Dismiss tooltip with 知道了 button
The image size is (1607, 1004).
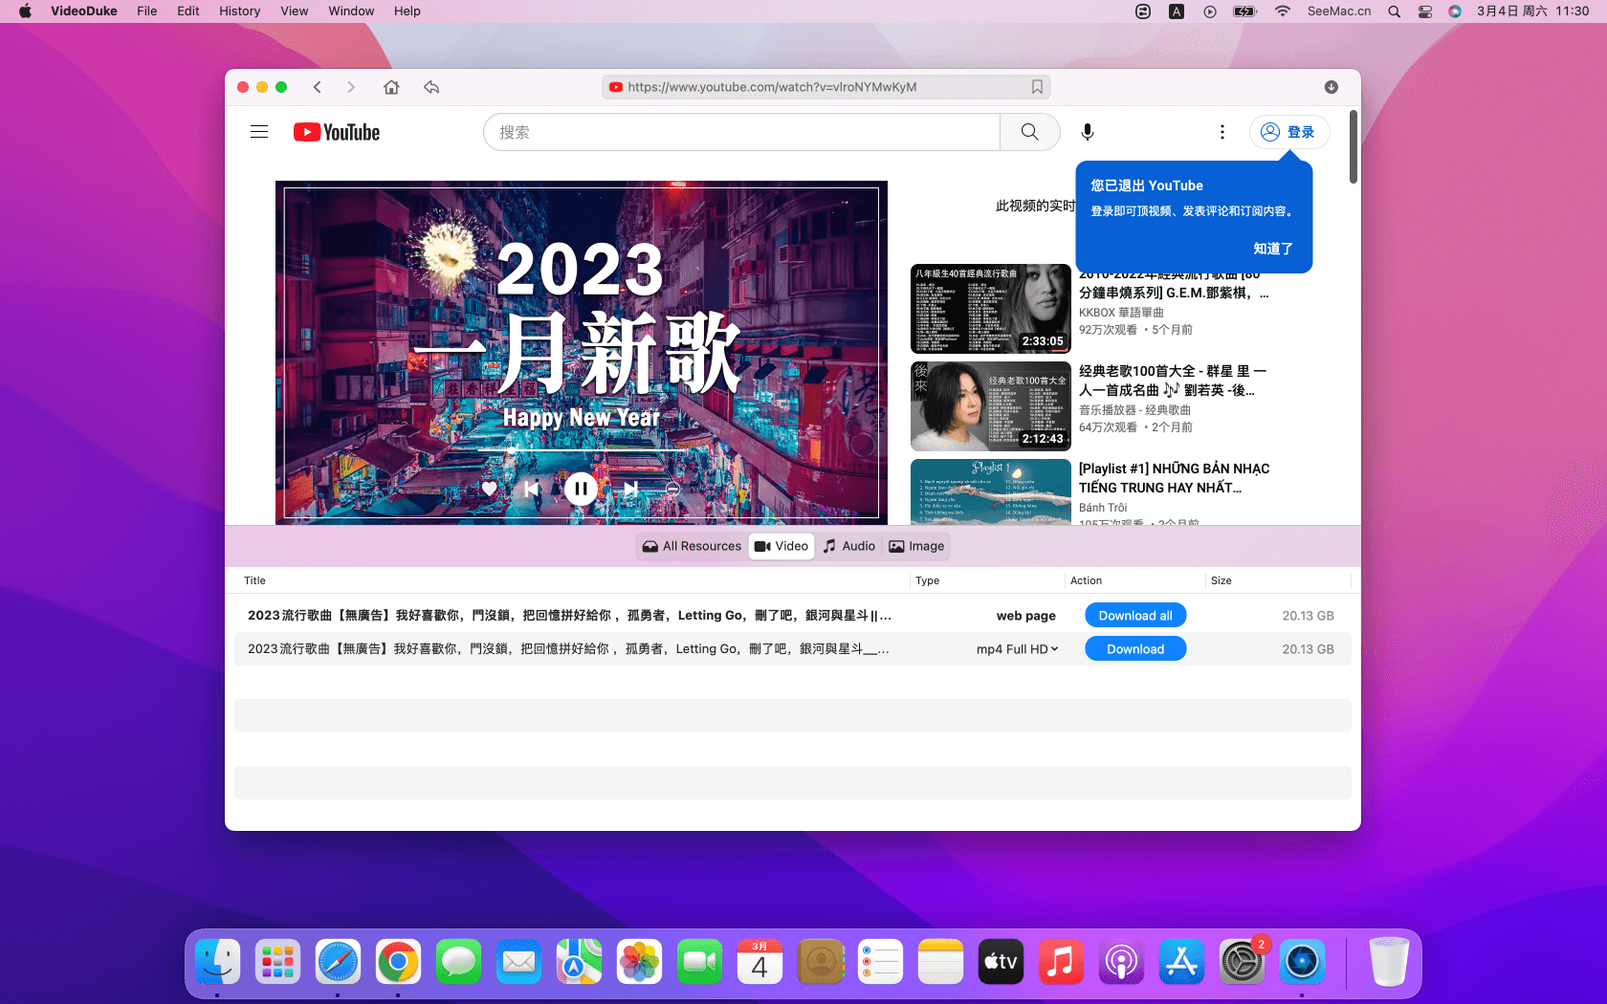(1272, 249)
